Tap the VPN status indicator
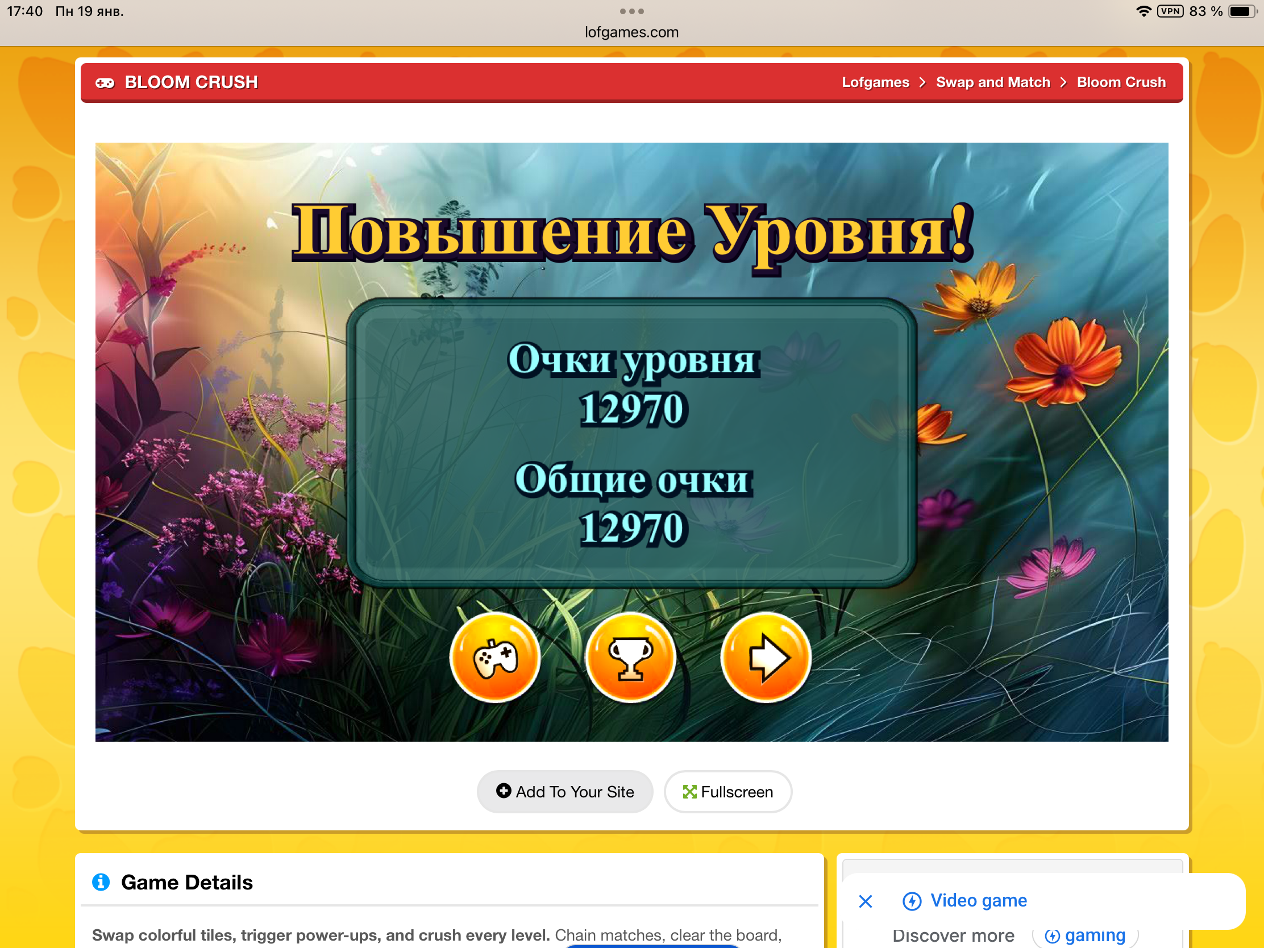Image resolution: width=1264 pixels, height=948 pixels. pos(1170,11)
